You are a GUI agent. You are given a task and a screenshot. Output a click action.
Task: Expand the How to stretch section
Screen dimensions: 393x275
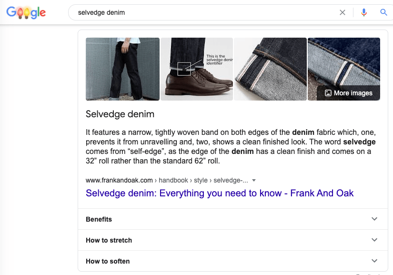point(374,240)
